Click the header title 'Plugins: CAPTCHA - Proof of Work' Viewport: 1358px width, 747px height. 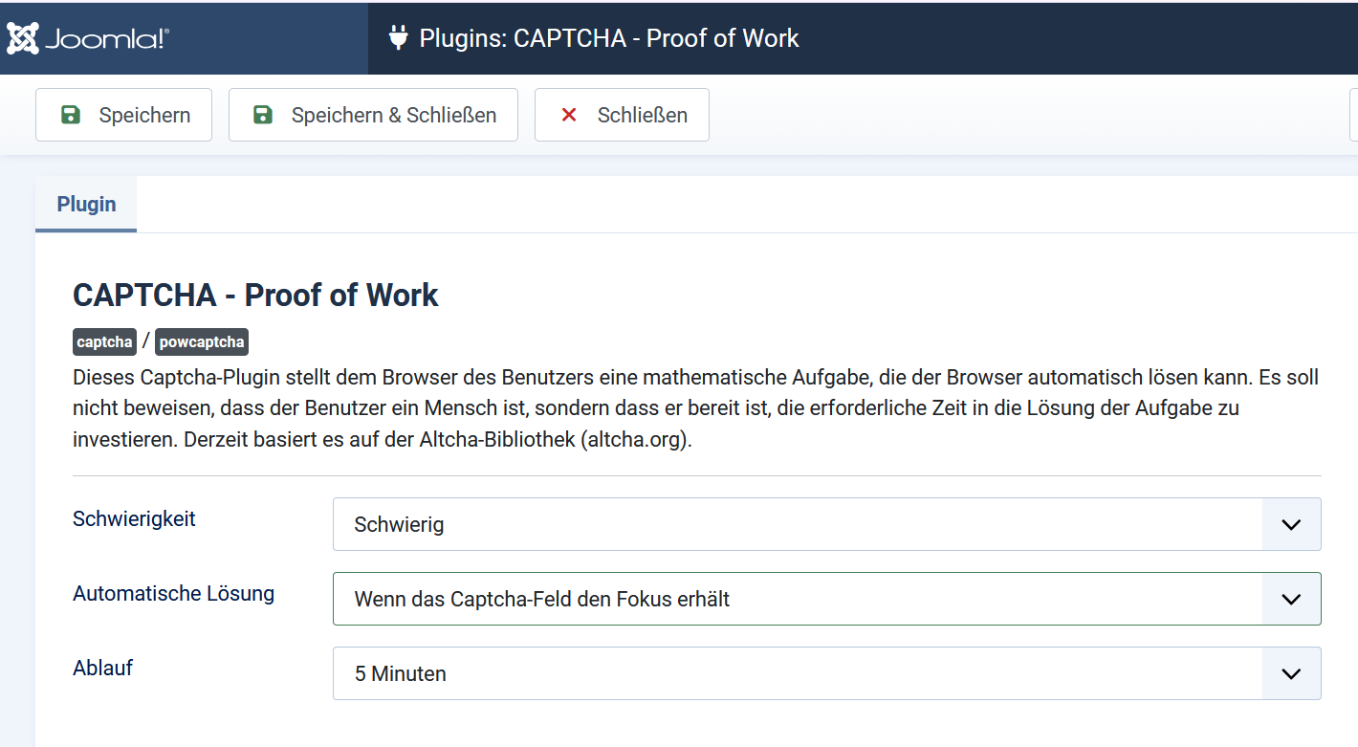pos(609,38)
